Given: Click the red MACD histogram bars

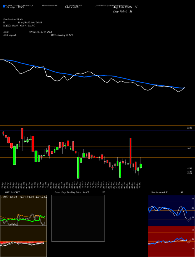Looking at the screenshot, I should [x=22, y=242].
